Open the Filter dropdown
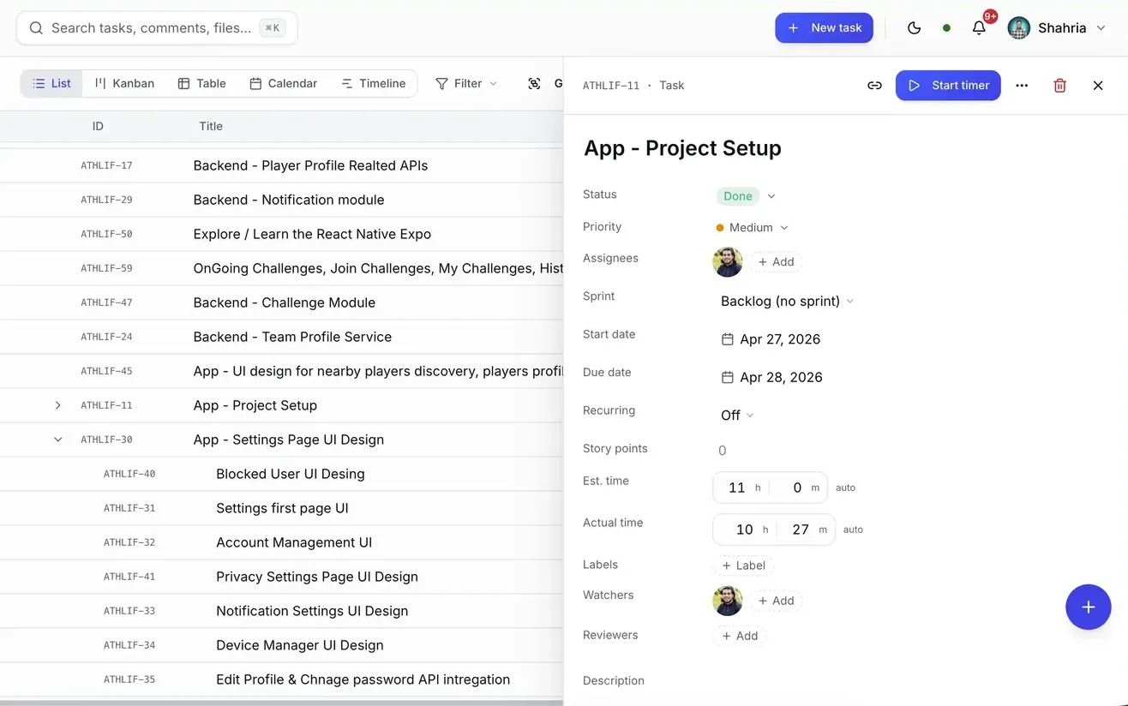Viewport: 1128px width, 706px height. tap(465, 83)
